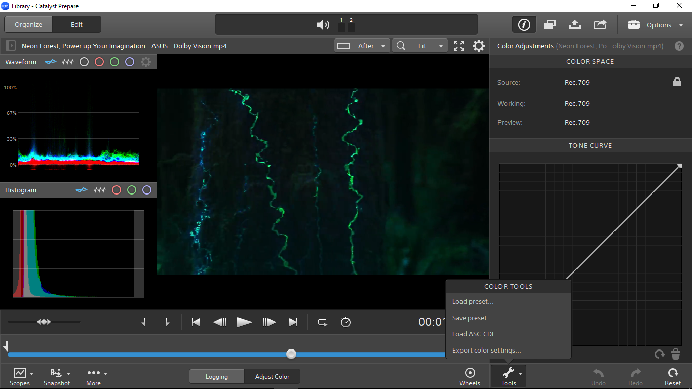
Task: Toggle red channel in Waveform scope
Action: [x=99, y=62]
